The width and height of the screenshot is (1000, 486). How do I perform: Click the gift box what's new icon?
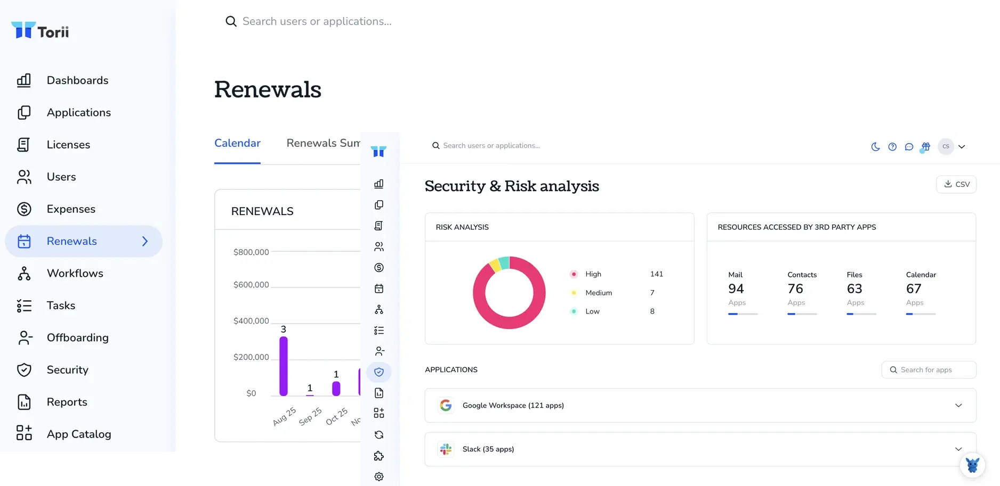[926, 147]
